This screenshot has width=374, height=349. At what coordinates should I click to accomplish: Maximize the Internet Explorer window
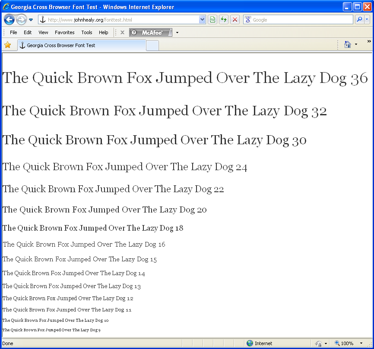click(x=357, y=6)
